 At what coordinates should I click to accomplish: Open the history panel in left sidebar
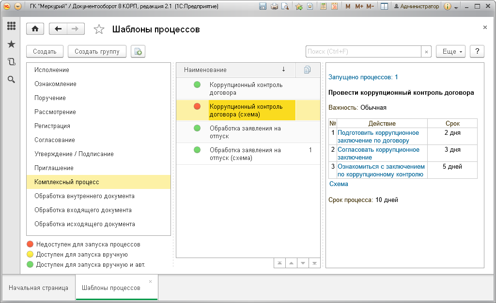coord(12,61)
